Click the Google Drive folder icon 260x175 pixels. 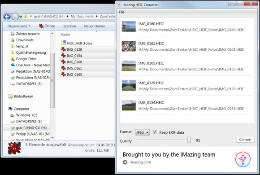pos(13,59)
